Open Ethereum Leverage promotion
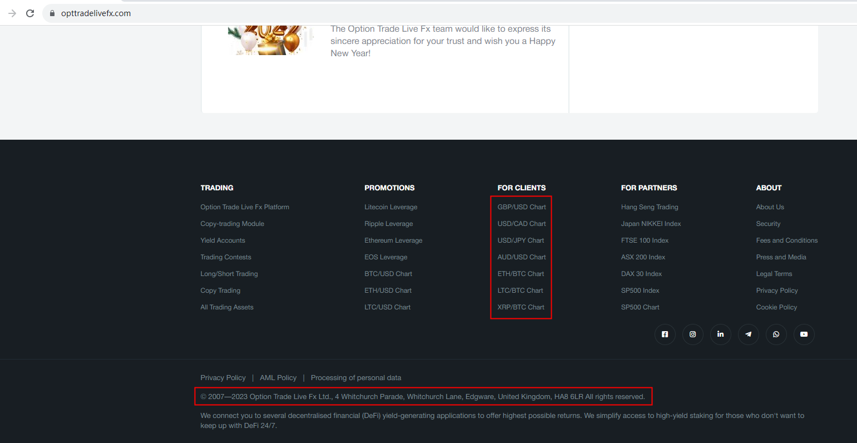The width and height of the screenshot is (857, 443). [394, 240]
